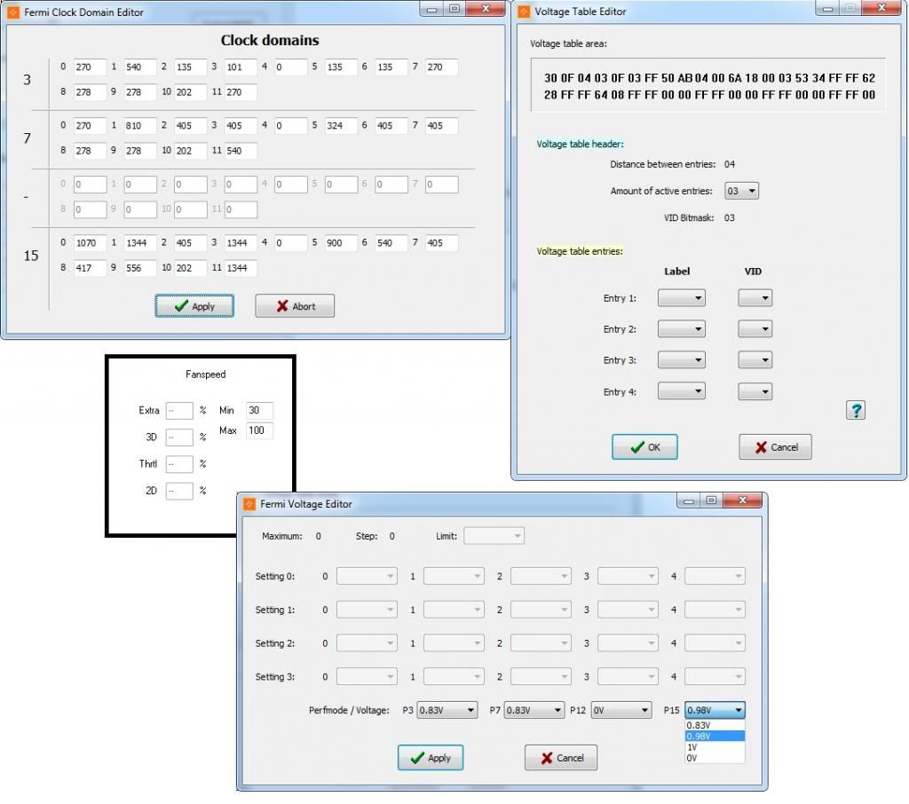Click perfmode 15 domain 0 field 1070

(90, 243)
